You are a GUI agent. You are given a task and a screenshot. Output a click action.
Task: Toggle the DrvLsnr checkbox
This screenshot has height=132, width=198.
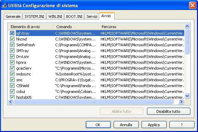coord(12,57)
